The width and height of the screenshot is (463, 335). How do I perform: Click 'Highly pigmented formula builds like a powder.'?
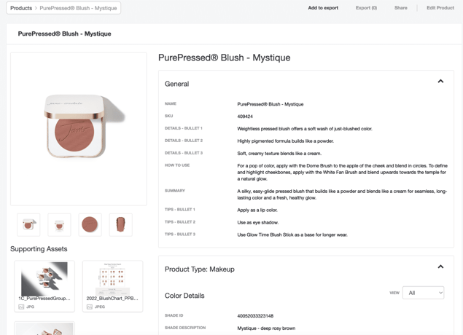click(x=286, y=141)
